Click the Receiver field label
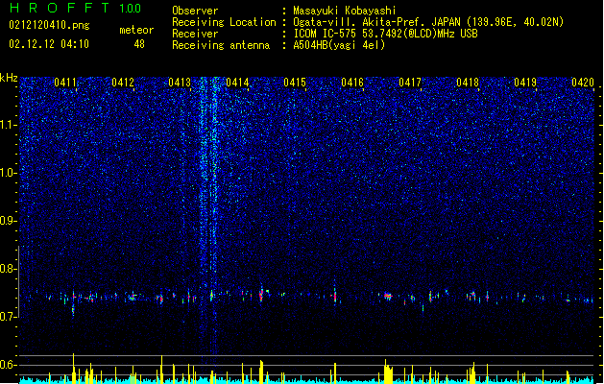604x384 pixels. 195,34
